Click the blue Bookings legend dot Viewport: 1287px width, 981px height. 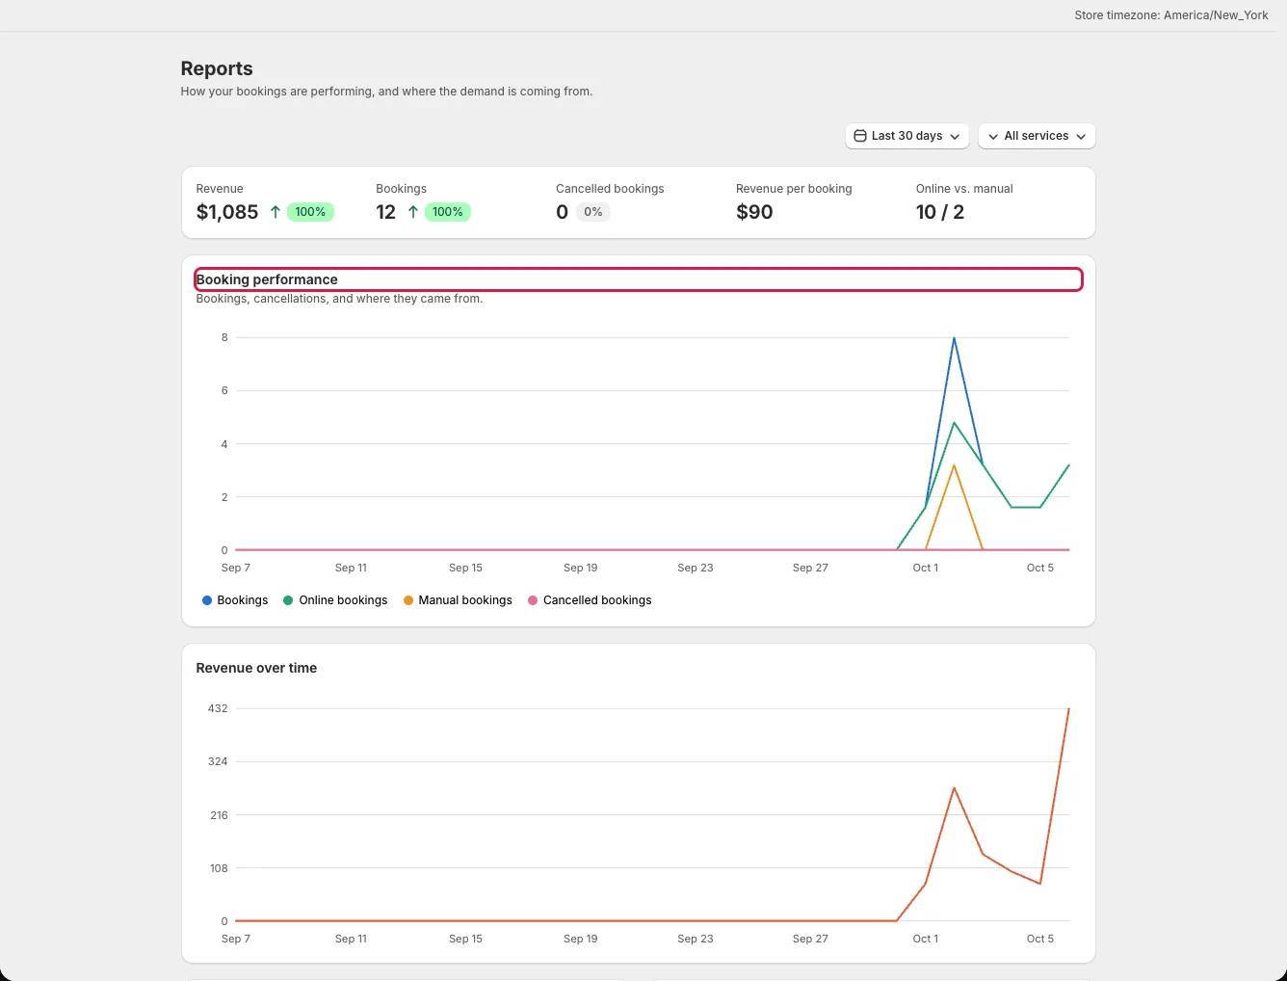[207, 600]
